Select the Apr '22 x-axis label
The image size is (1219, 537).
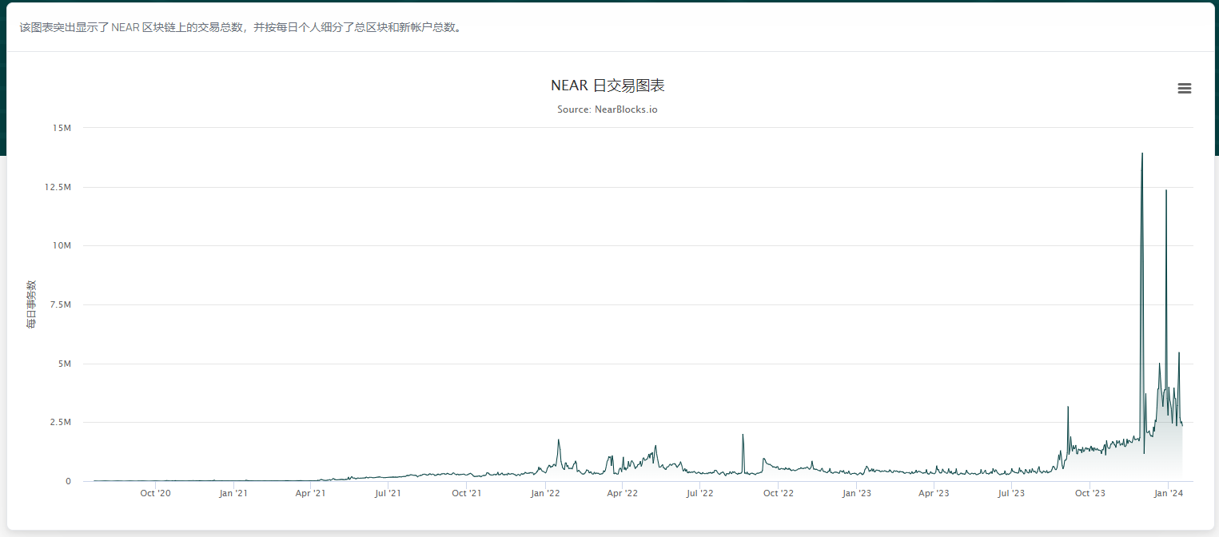point(622,493)
